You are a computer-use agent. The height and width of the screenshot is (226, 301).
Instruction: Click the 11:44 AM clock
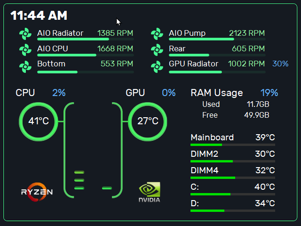(39, 16)
